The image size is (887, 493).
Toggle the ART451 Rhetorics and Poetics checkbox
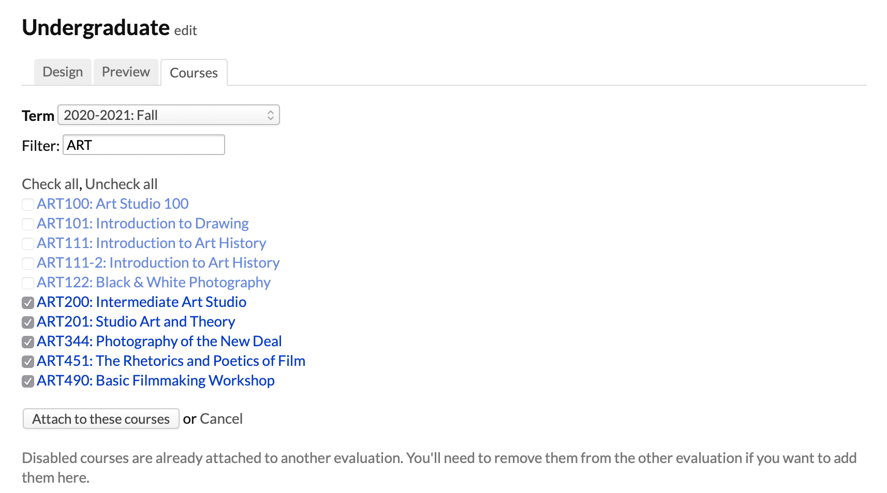tap(28, 362)
